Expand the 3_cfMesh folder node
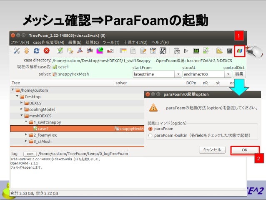The image size is (266, 200). (x=26, y=141)
